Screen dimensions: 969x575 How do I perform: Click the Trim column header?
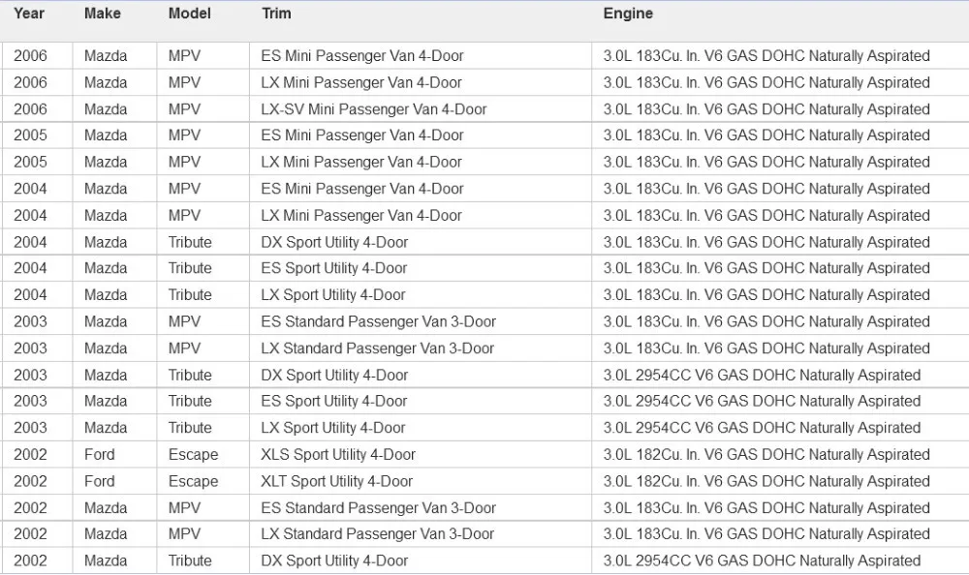click(276, 14)
